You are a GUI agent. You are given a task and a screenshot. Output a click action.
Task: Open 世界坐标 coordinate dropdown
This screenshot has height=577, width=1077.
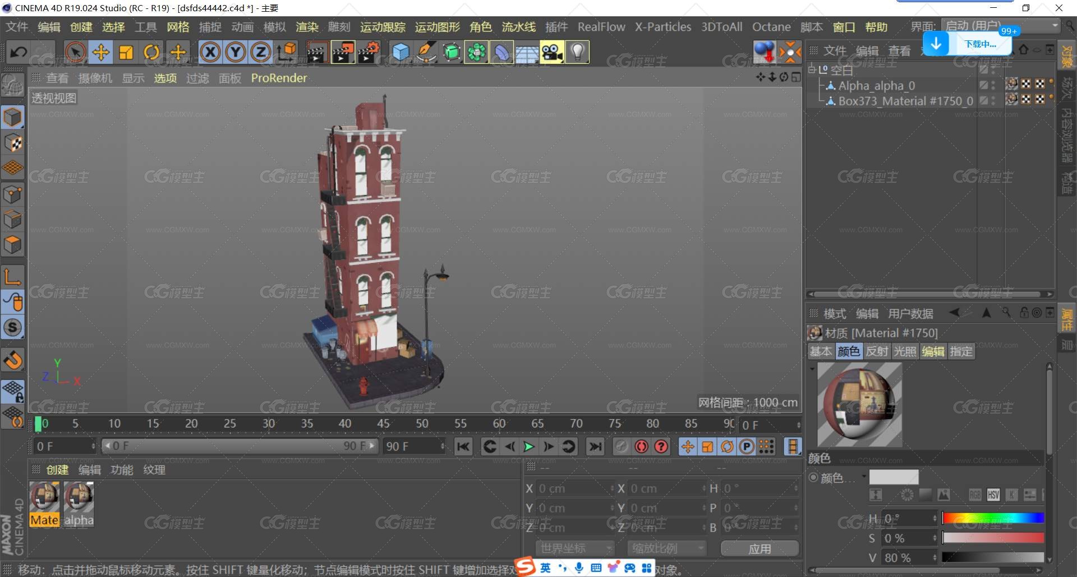click(x=575, y=548)
